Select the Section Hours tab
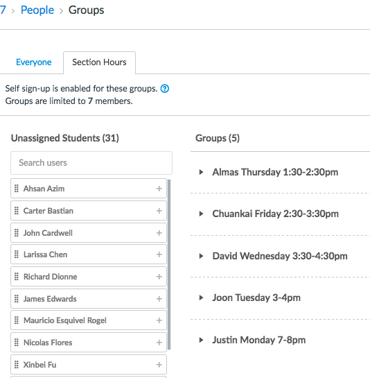The width and height of the screenshot is (370, 378). point(99,62)
